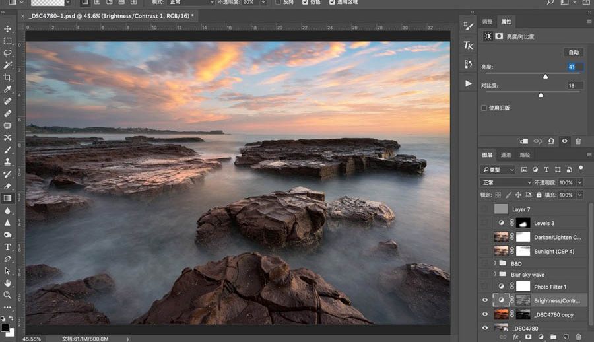This screenshot has height=342, width=594.
Task: Select the Rectangular Marquee tool
Action: pyautogui.click(x=7, y=41)
